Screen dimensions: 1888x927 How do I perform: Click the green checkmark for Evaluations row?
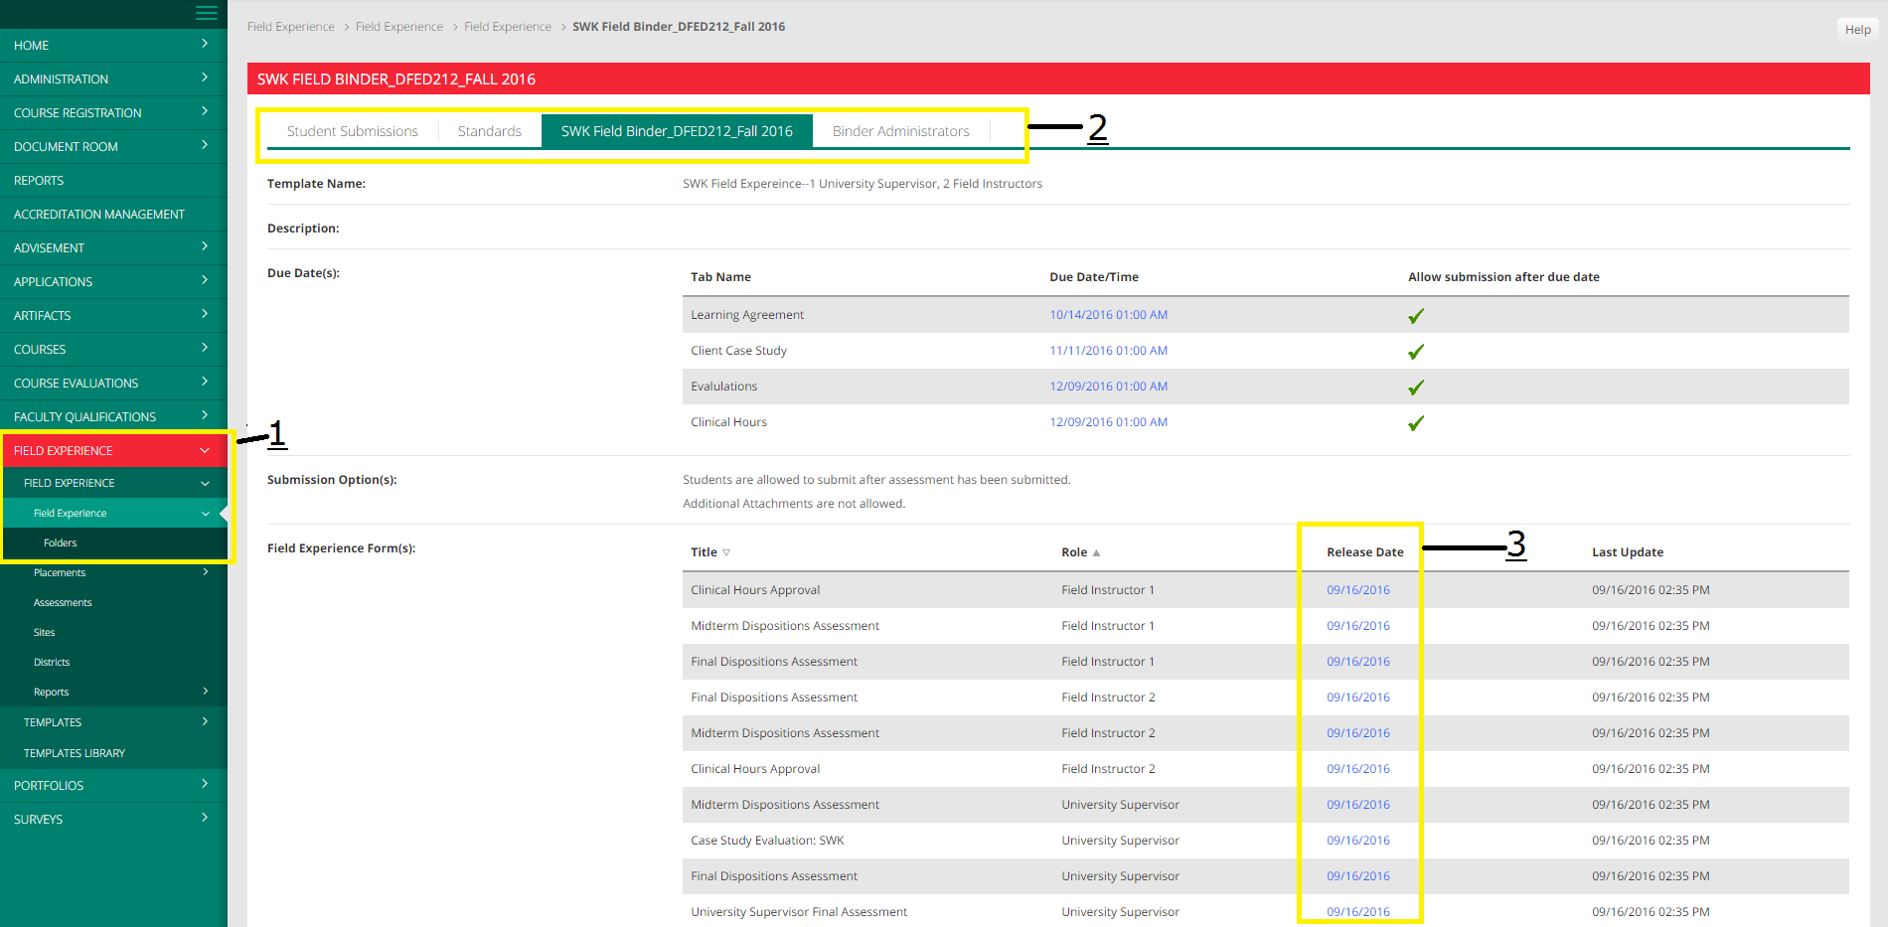point(1416,387)
